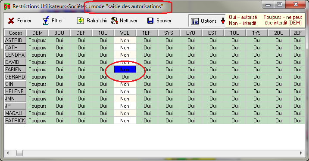Click CENDRA's Oui cell in 1YS column
309x161 pixels.
257,55
